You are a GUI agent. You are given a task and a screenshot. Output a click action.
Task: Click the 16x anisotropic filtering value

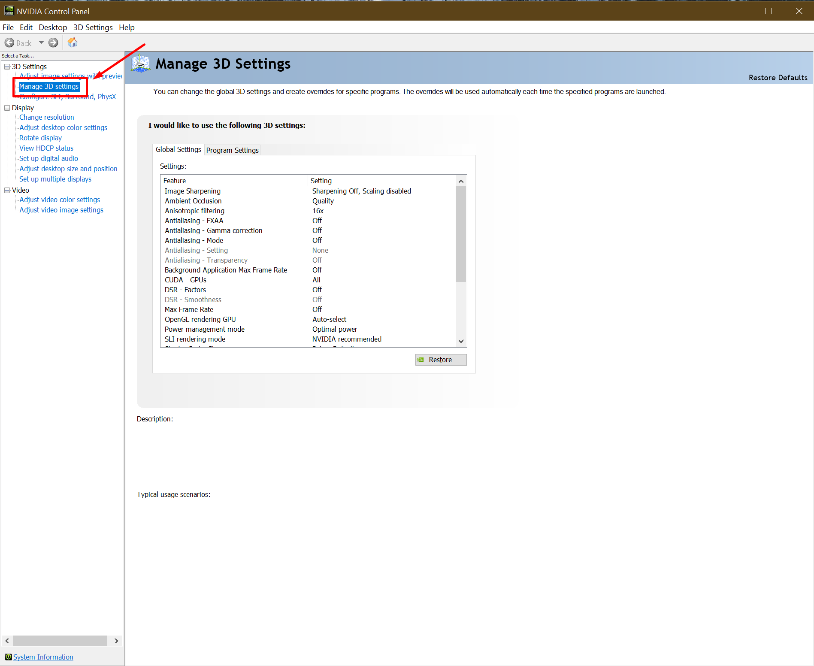(318, 211)
